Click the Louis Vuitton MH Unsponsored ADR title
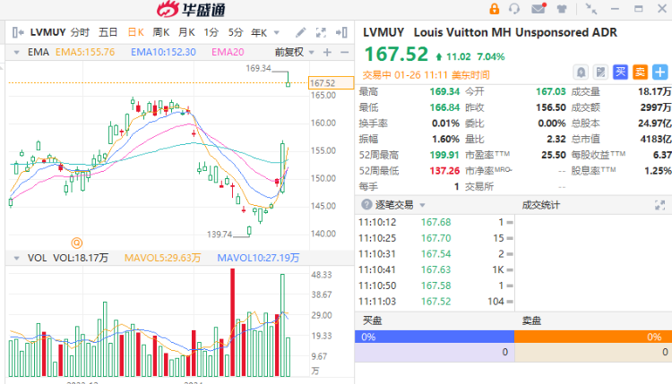This screenshot has width=672, height=384. [515, 32]
